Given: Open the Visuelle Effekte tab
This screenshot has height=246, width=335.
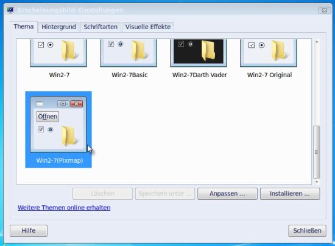Looking at the screenshot, I should click(148, 27).
